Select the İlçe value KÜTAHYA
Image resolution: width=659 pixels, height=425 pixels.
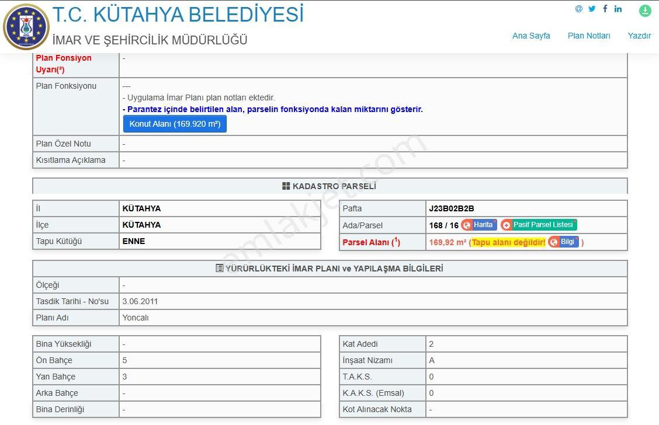click(141, 225)
